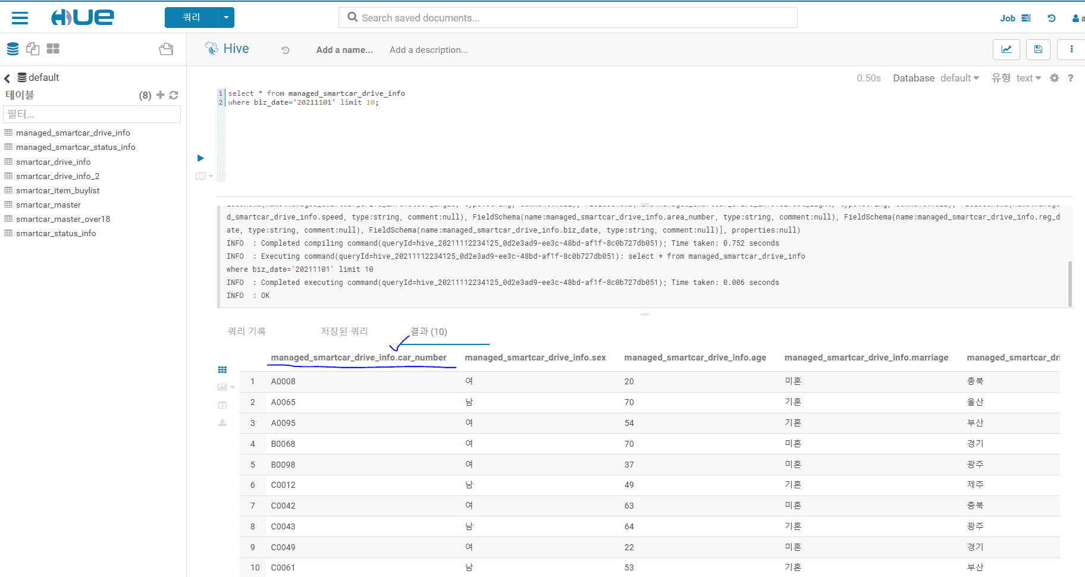The height and width of the screenshot is (577, 1085).
Task: Open smartcar_drive_info_2 table
Action: pyautogui.click(x=58, y=176)
